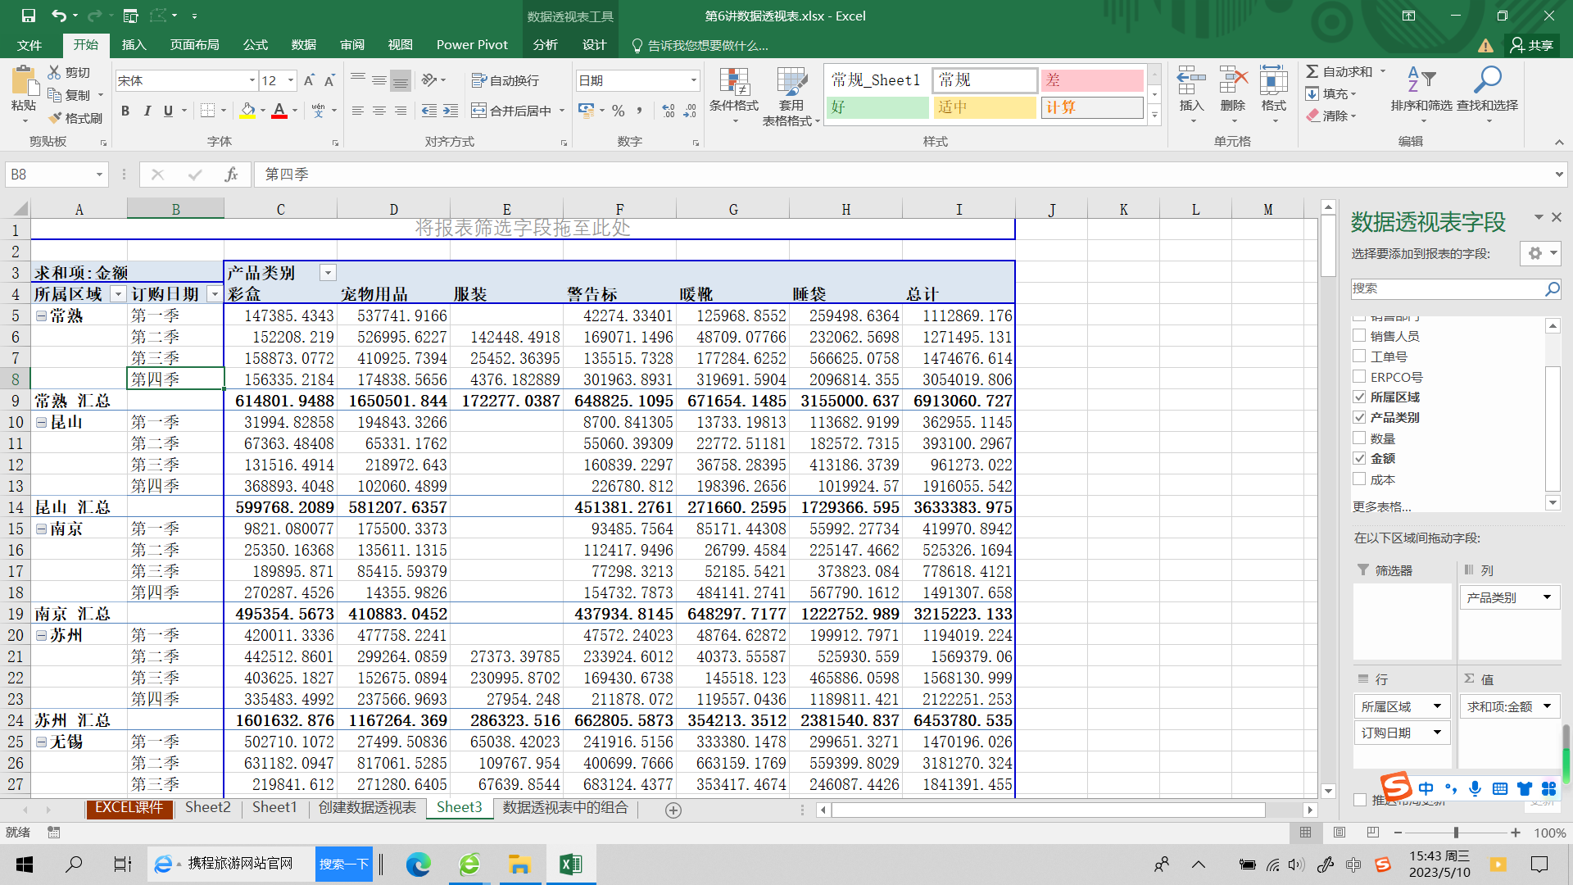Click the Wrap Text (自动换行) button

(505, 80)
